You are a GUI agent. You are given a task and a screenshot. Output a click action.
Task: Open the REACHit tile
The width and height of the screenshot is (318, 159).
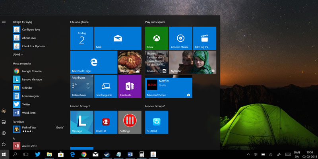[x=106, y=122]
